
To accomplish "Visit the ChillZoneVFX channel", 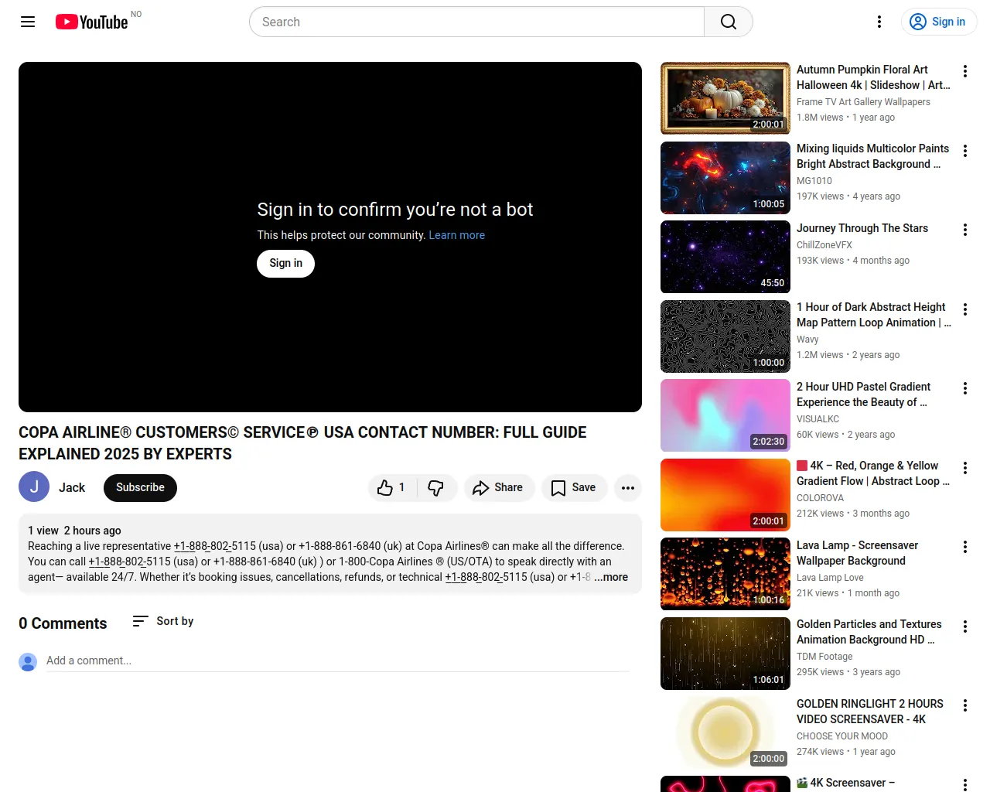I will click(824, 245).
